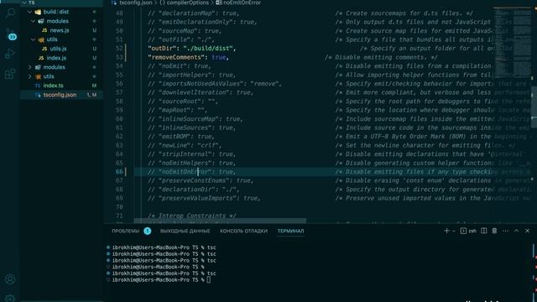Click commented "stripInternal" line

[x=192, y=154]
